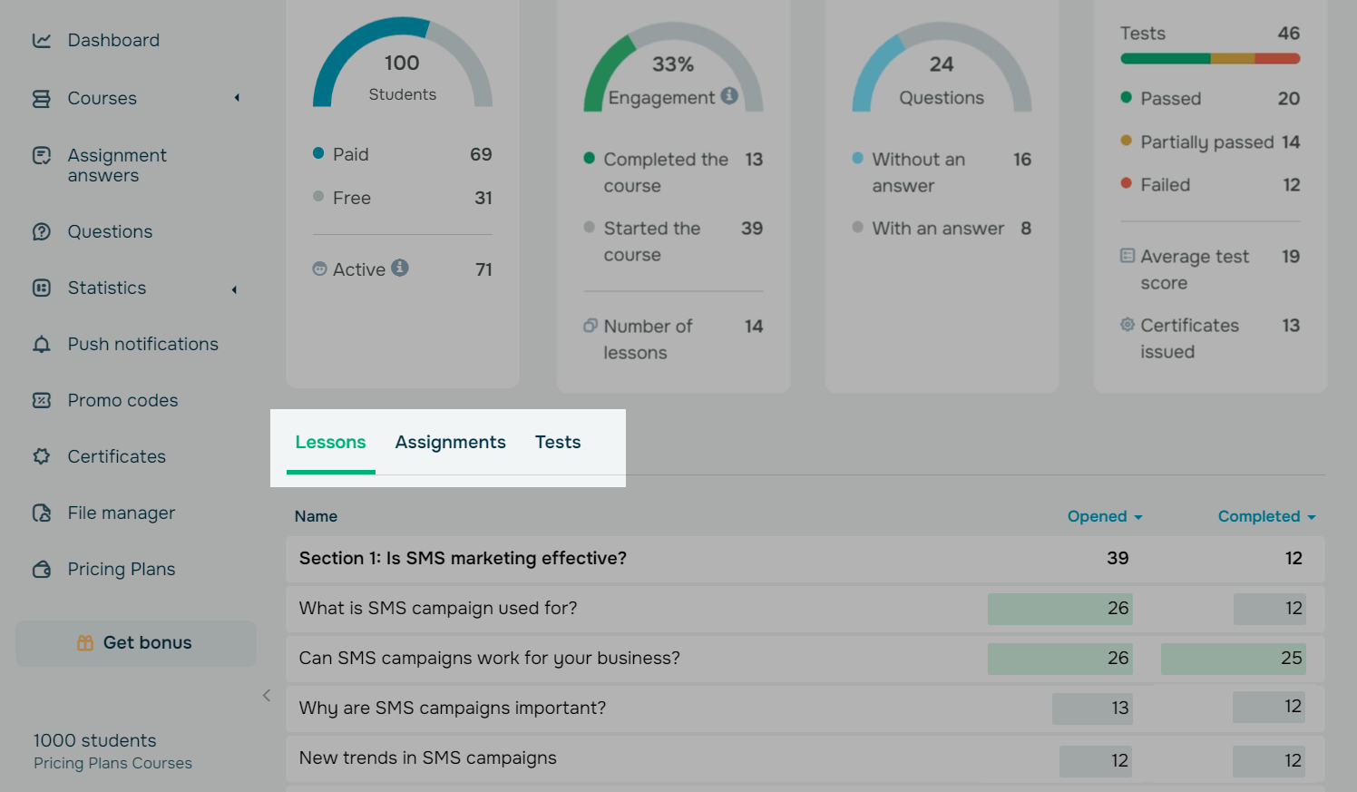Click the Questions sidebar icon
The height and width of the screenshot is (792, 1357).
(x=42, y=232)
